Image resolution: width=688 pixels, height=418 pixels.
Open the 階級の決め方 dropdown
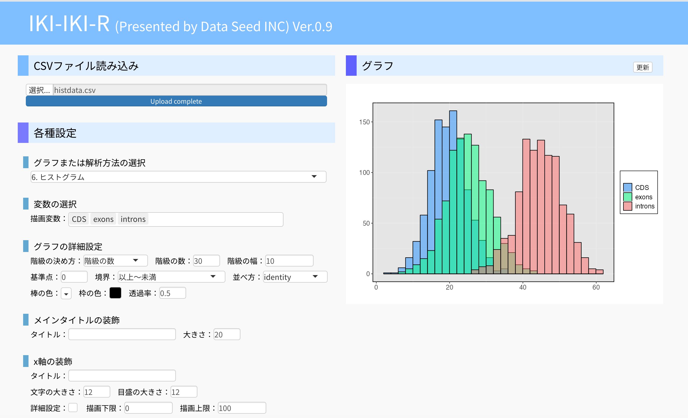(x=115, y=261)
